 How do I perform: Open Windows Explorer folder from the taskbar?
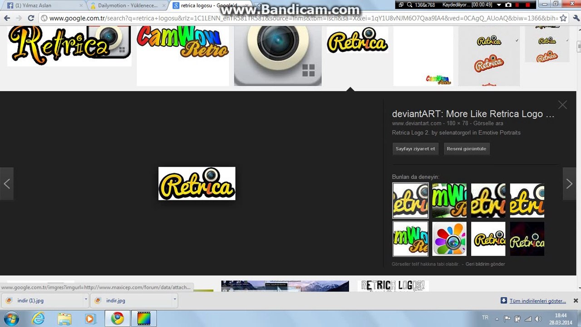pyautogui.click(x=64, y=318)
